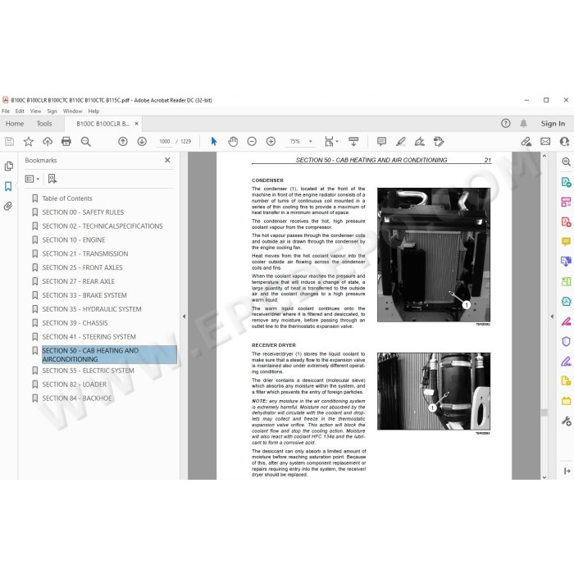The height and width of the screenshot is (574, 574).
Task: Click the Save file icon
Action: point(10,141)
